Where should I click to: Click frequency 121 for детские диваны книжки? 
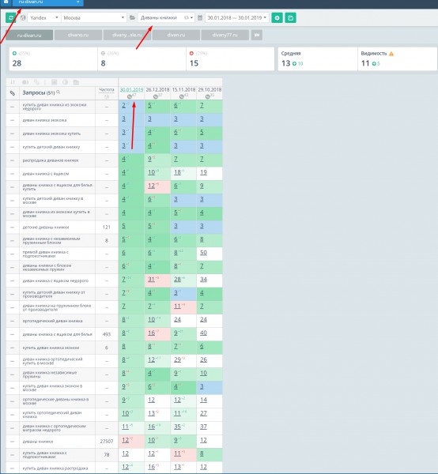click(x=107, y=228)
